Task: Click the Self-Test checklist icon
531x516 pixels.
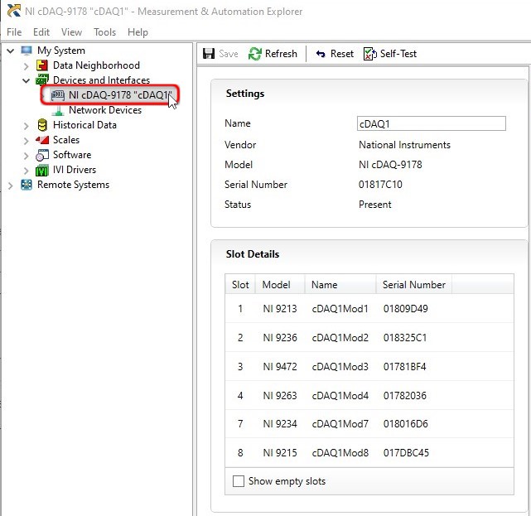Action: pyautogui.click(x=369, y=54)
